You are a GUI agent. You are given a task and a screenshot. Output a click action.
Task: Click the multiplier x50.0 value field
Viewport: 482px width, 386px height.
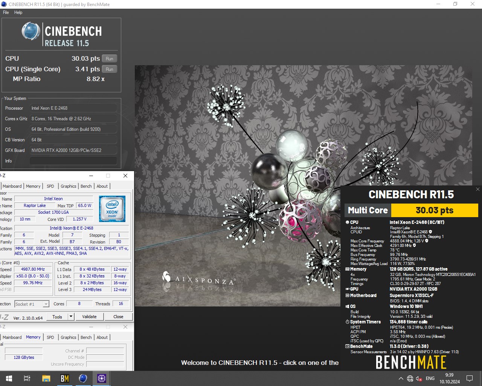tap(33, 276)
